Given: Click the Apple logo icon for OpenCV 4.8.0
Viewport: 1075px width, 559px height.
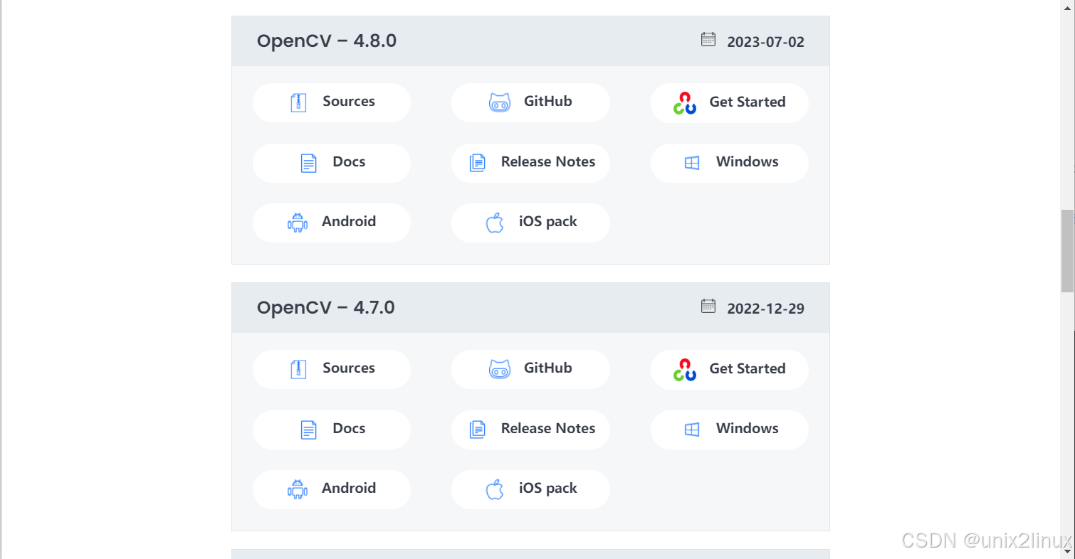Looking at the screenshot, I should pos(494,223).
